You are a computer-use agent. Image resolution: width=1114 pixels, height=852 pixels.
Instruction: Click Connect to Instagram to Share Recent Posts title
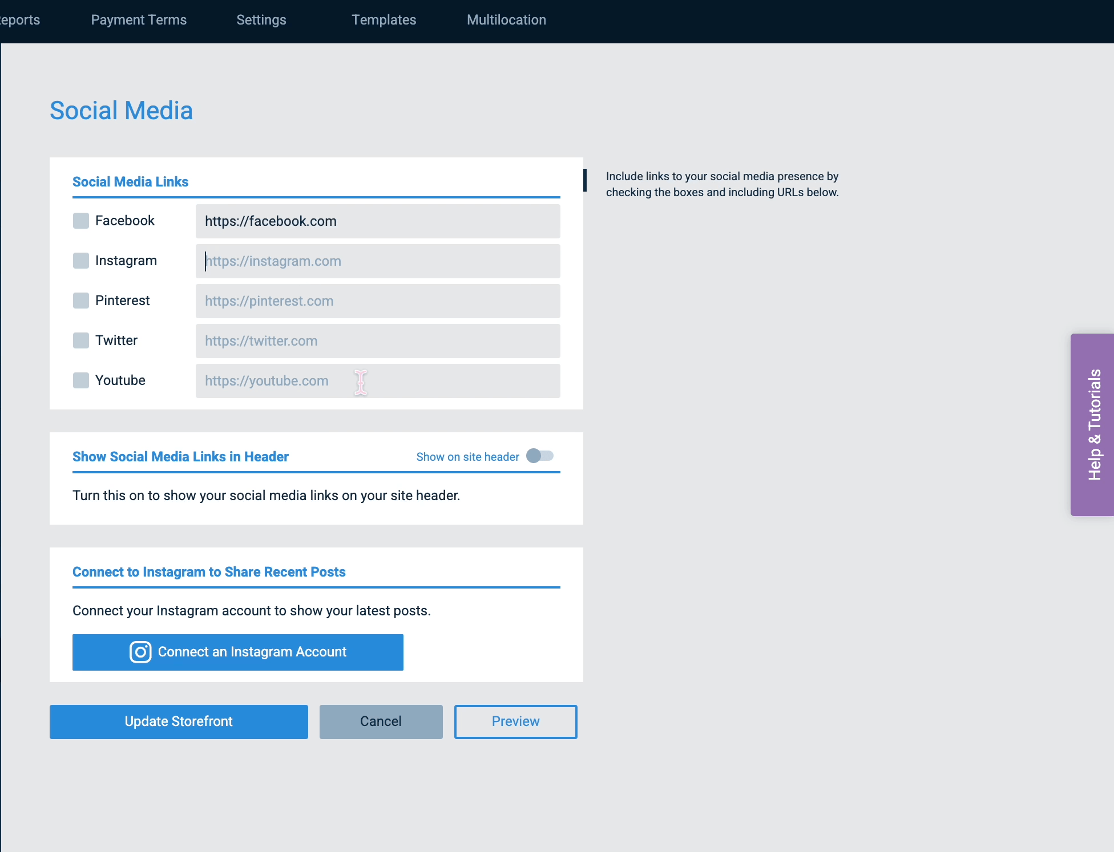point(209,572)
